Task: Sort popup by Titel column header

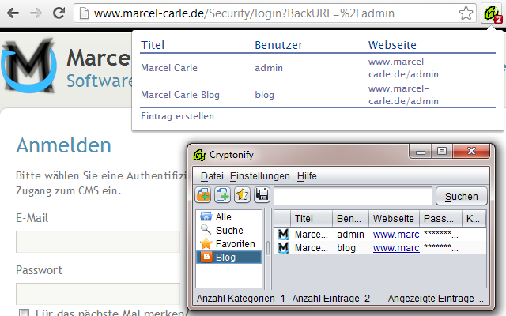Action: 153,45
